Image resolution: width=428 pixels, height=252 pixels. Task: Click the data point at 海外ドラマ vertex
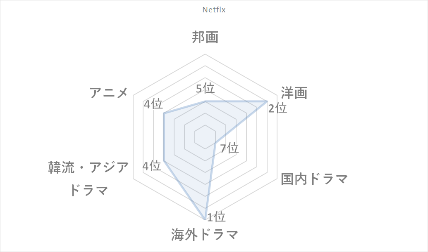(x=205, y=219)
